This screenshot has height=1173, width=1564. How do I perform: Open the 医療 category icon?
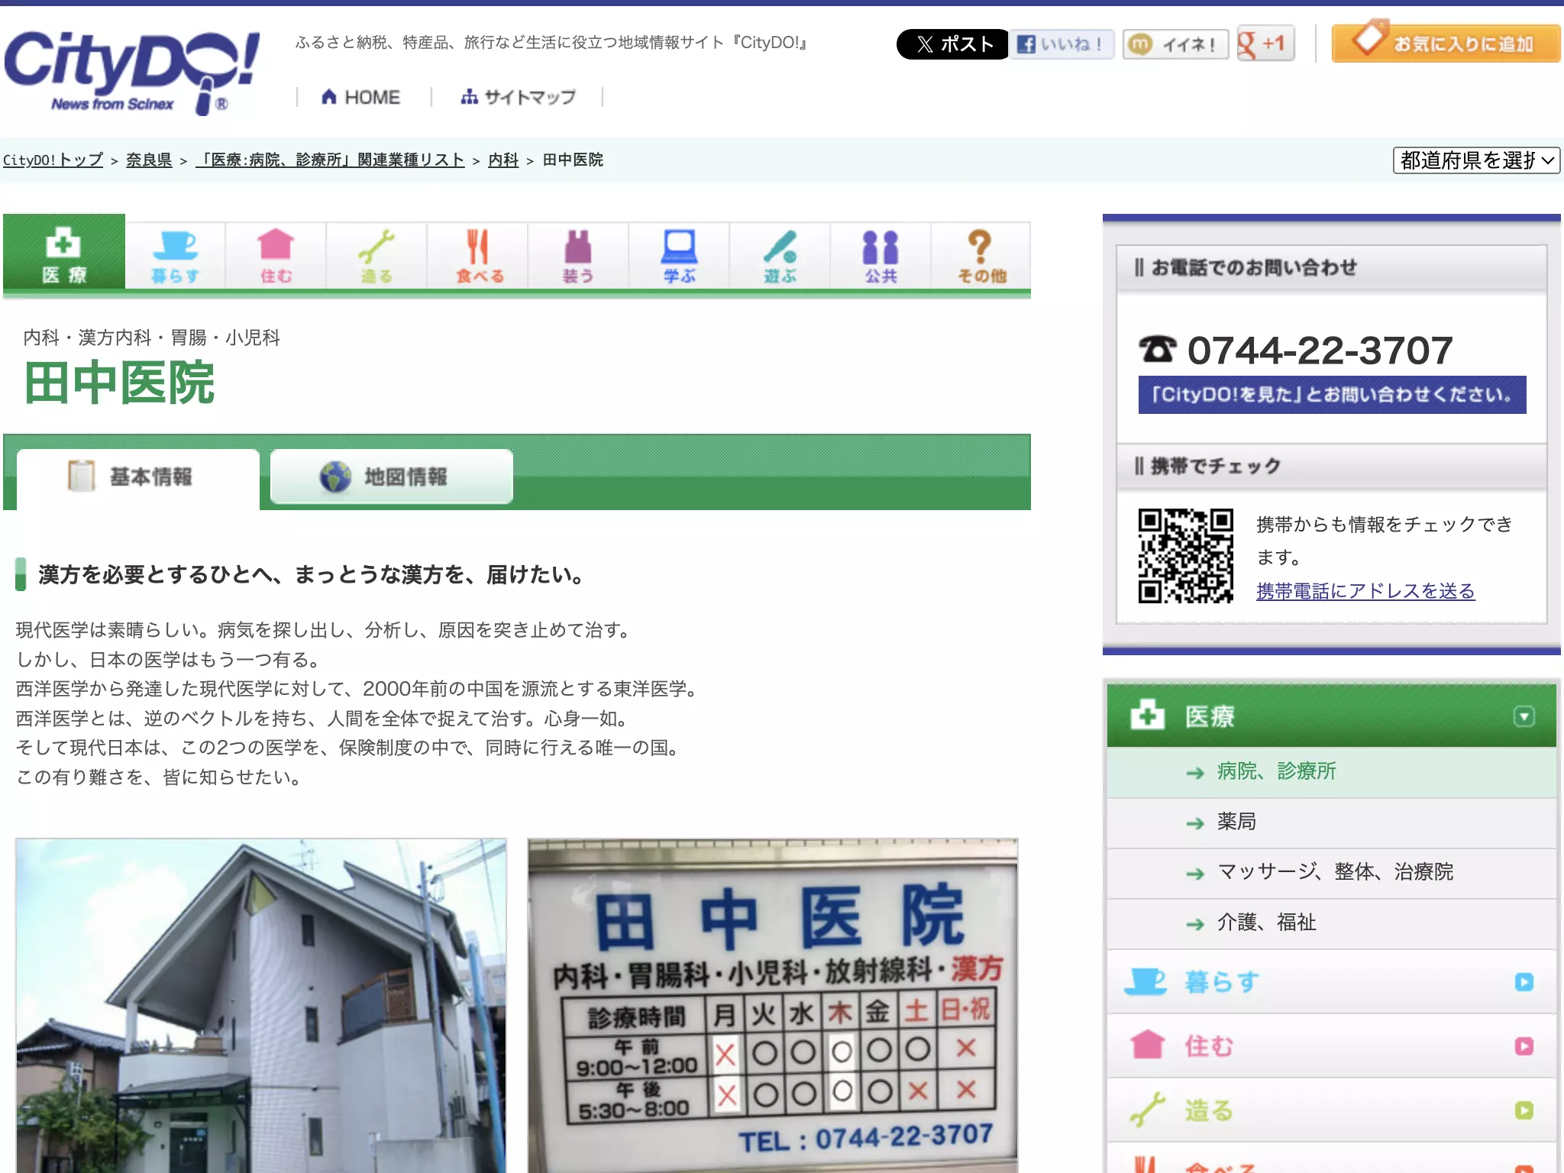pos(64,253)
